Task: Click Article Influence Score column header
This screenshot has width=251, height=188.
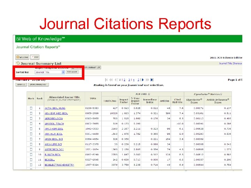Action: point(218,101)
